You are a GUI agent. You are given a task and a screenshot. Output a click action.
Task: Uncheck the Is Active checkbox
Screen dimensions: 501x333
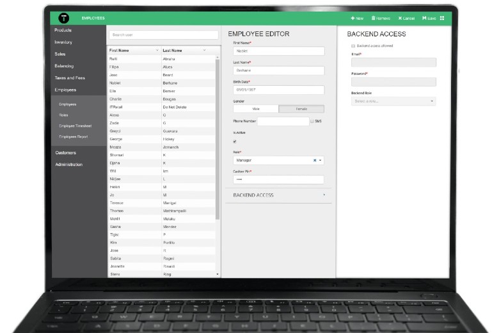pyautogui.click(x=235, y=141)
